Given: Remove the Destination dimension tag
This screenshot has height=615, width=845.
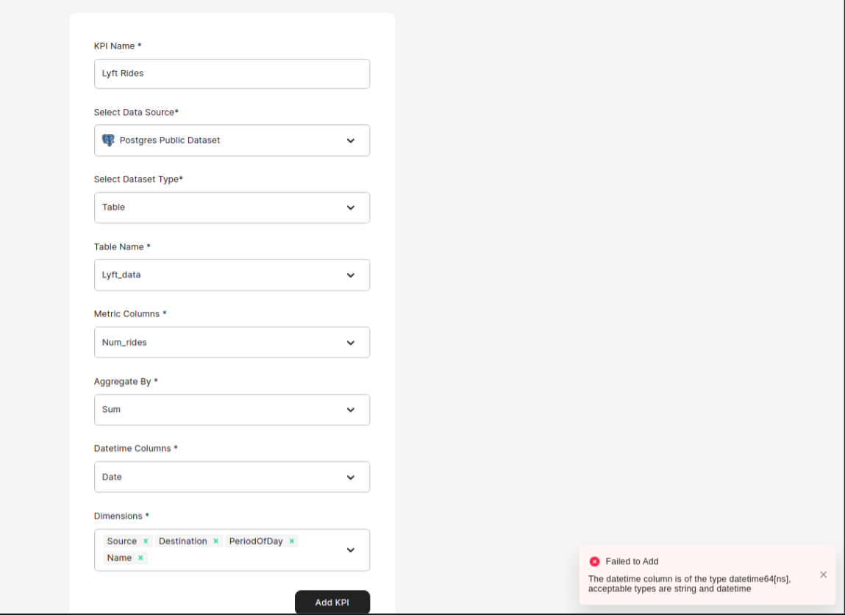Looking at the screenshot, I should point(215,541).
